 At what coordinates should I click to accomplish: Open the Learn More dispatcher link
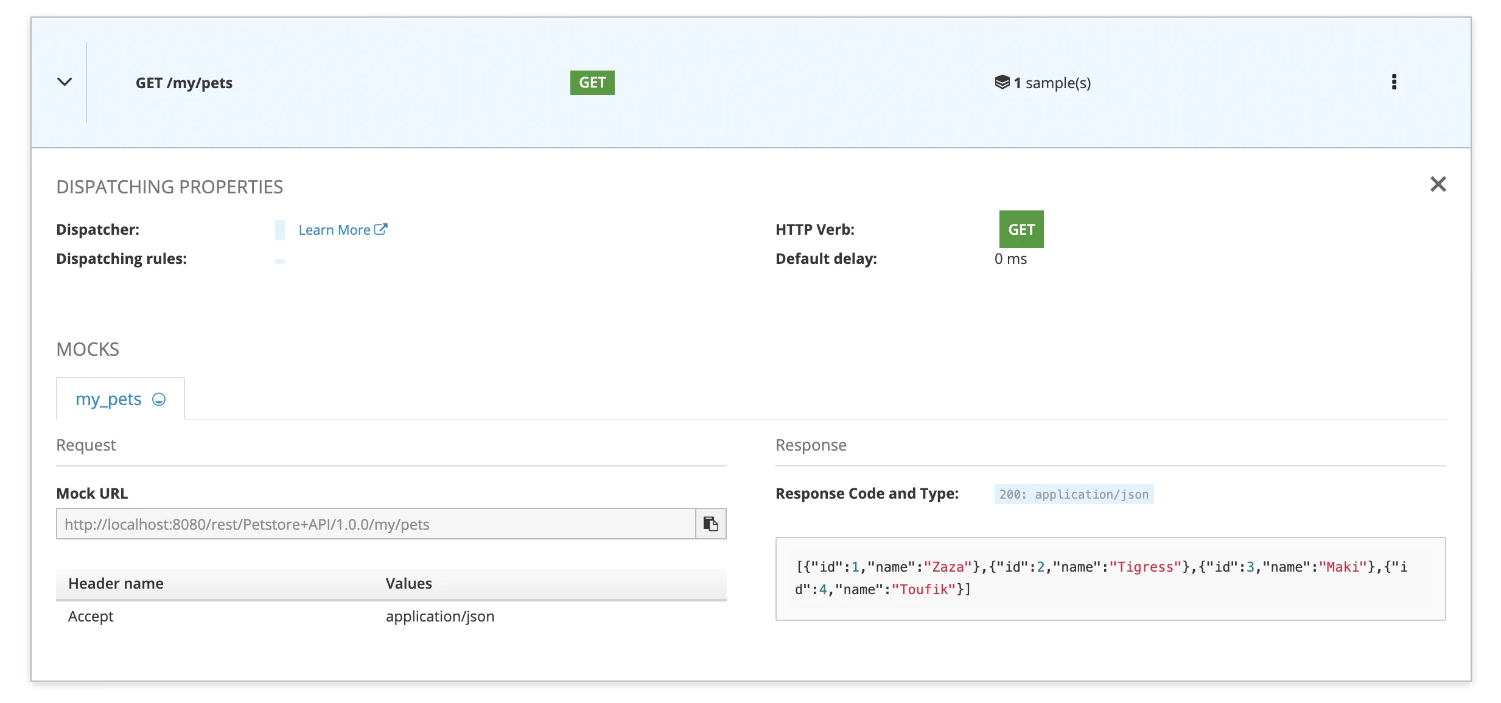(x=334, y=230)
